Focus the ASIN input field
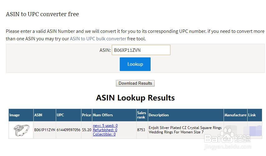 point(141,50)
